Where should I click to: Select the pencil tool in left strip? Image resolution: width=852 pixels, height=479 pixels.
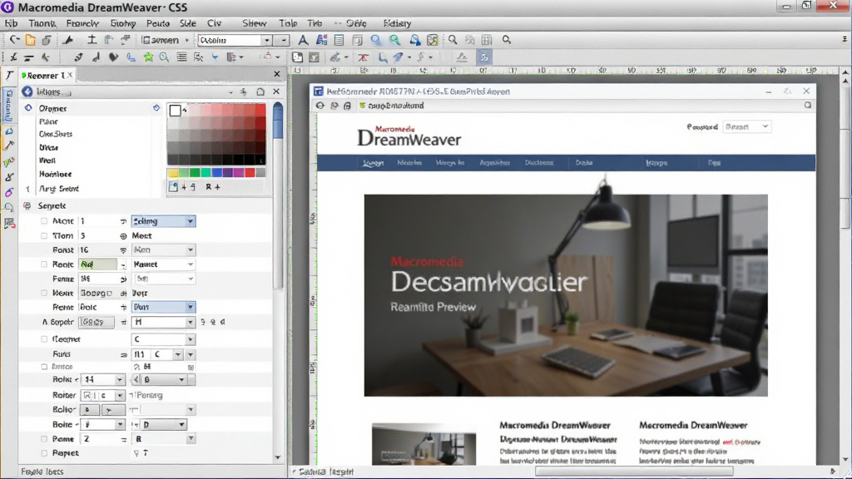(x=8, y=146)
